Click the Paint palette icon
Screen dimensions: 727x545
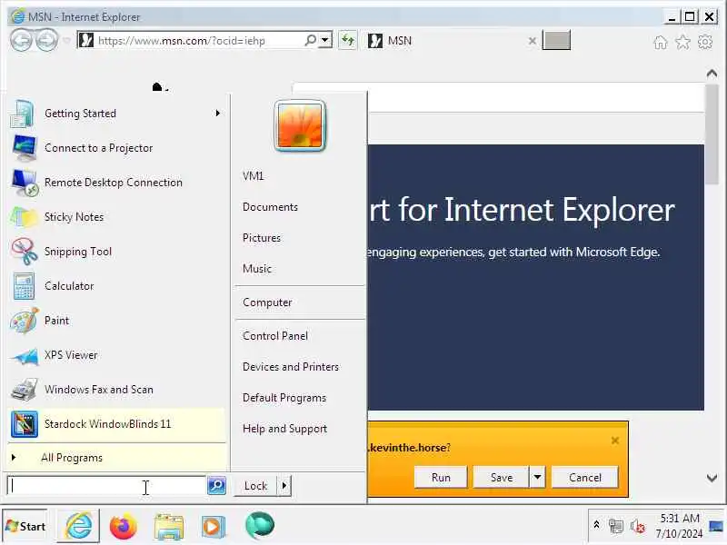(24, 321)
